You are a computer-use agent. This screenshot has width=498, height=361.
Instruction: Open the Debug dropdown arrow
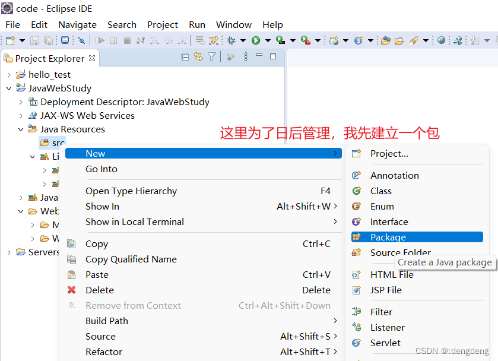243,40
